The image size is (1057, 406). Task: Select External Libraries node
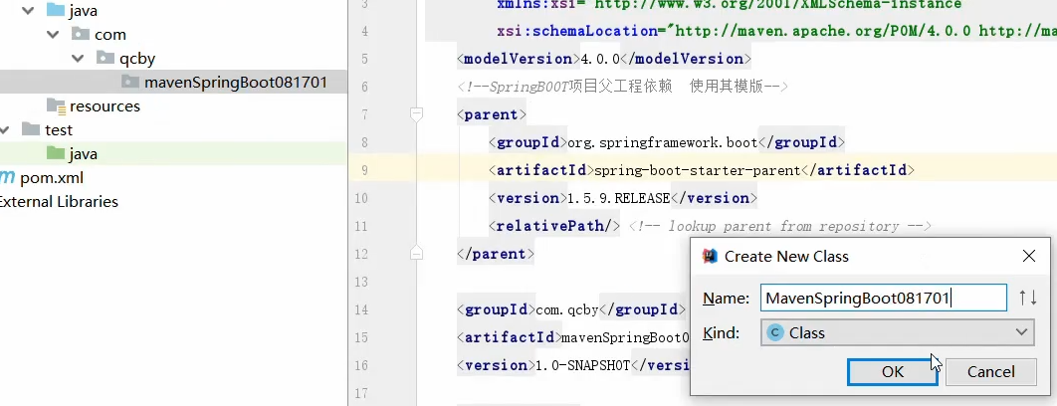(58, 202)
